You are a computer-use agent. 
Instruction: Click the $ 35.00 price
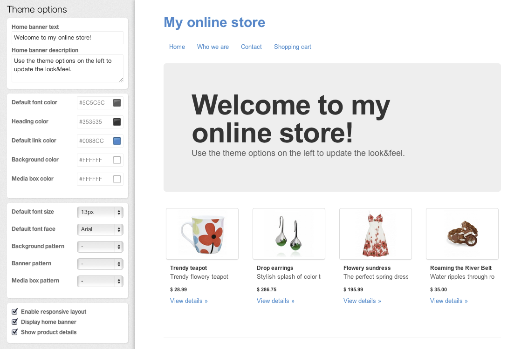click(x=439, y=289)
